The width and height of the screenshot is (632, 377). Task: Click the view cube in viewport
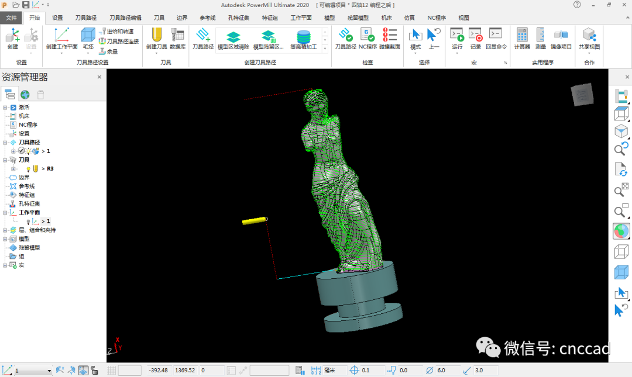pos(582,95)
